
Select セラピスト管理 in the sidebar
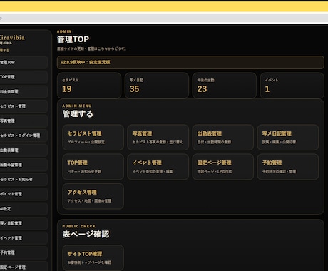[24, 106]
